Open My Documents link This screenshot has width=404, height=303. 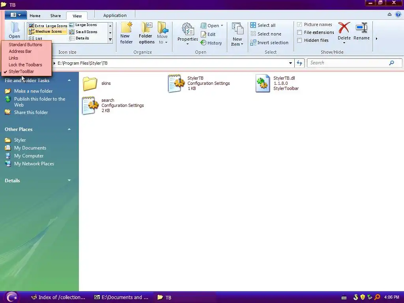point(30,148)
